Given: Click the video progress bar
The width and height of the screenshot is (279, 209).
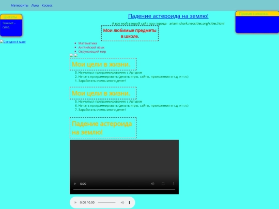Looking at the screenshot, I should pyautogui.click(x=124, y=189).
